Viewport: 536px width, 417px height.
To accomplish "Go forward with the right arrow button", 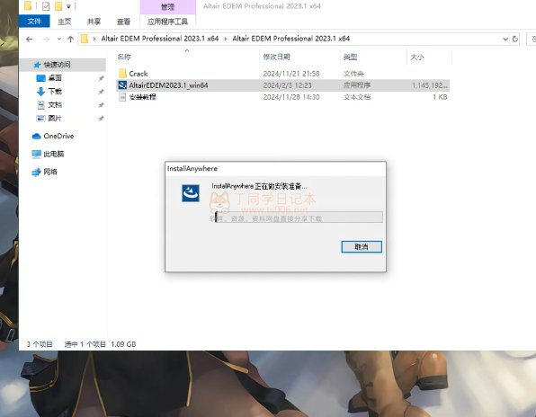I will coord(46,39).
